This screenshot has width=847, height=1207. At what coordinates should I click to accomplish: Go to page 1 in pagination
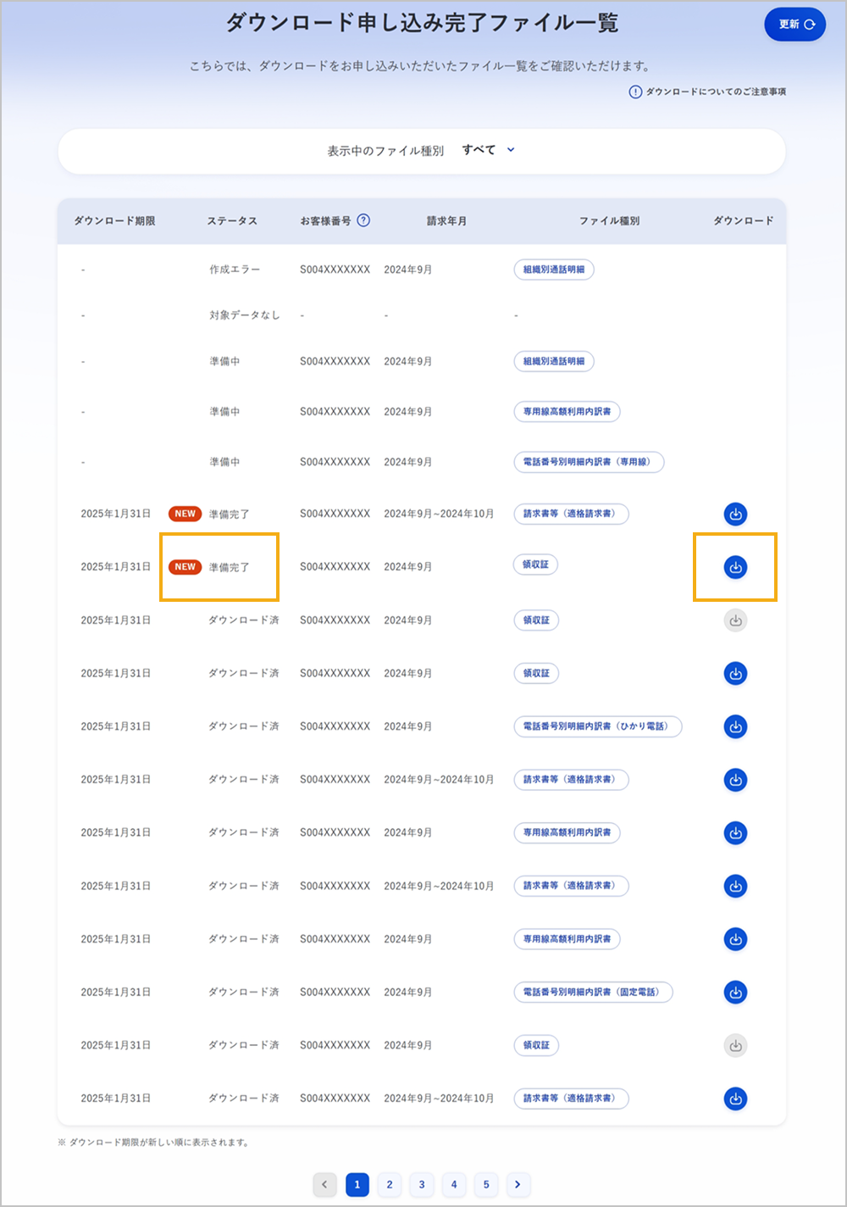(357, 1185)
